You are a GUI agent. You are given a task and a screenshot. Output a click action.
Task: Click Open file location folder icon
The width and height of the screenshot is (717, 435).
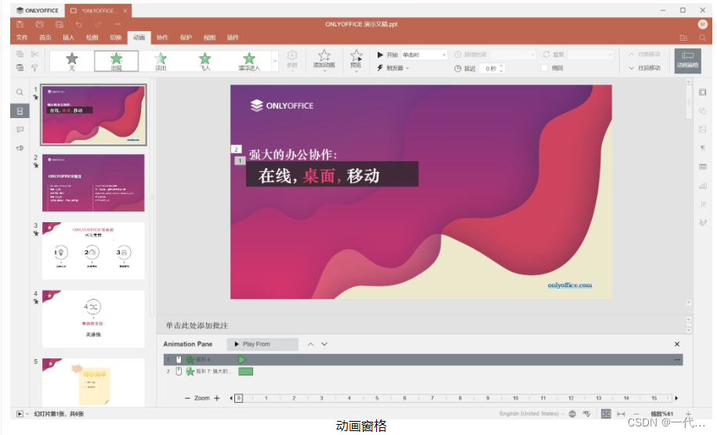[x=683, y=38]
